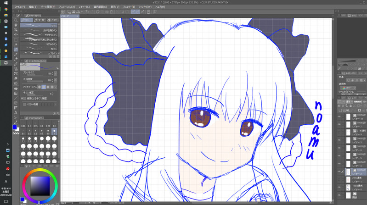Select the Eraser tool
This screenshot has height=205, width=367.
point(16,78)
